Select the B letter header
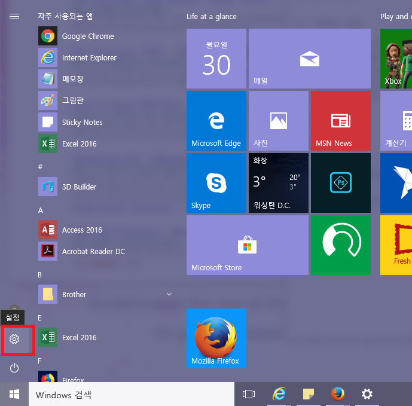This screenshot has width=412, height=406. [39, 275]
